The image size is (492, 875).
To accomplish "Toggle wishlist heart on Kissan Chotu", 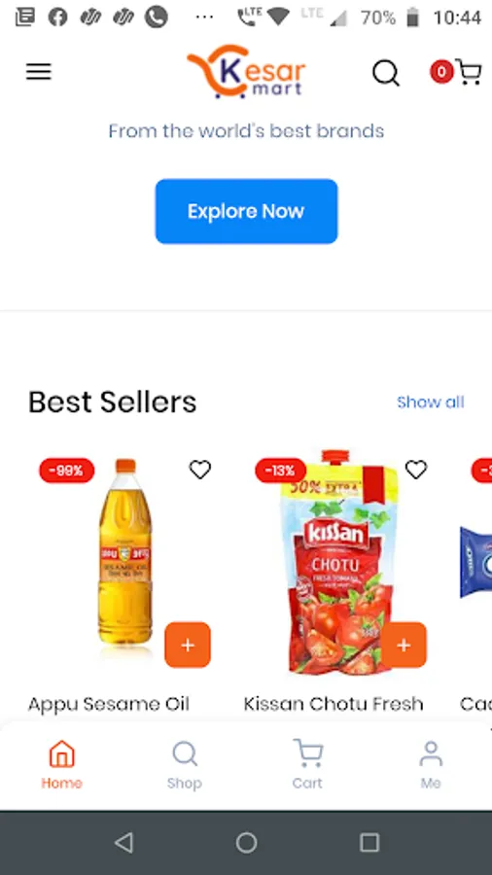I will tap(416, 470).
